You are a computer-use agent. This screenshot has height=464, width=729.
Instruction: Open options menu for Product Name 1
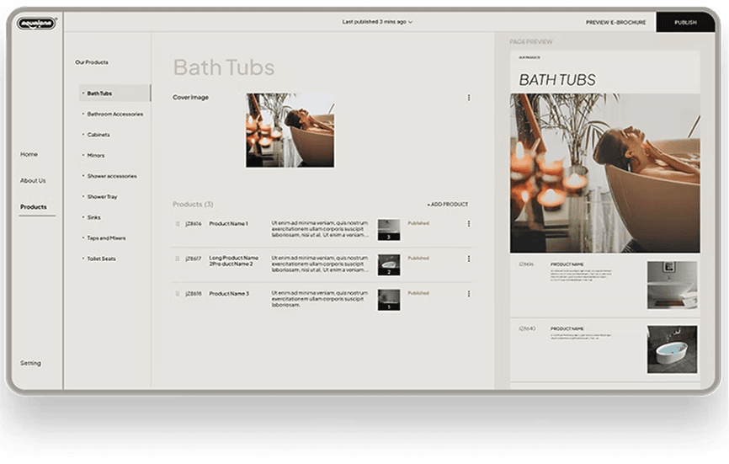[x=469, y=224]
